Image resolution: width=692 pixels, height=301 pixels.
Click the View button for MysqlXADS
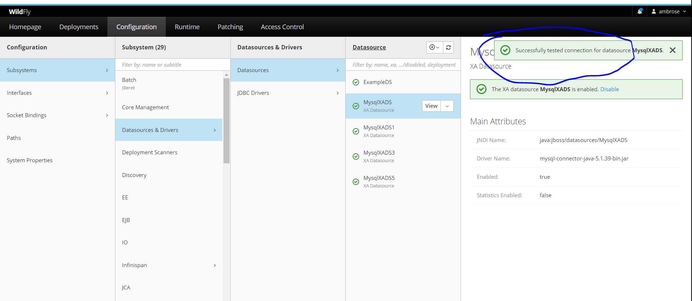pos(431,106)
